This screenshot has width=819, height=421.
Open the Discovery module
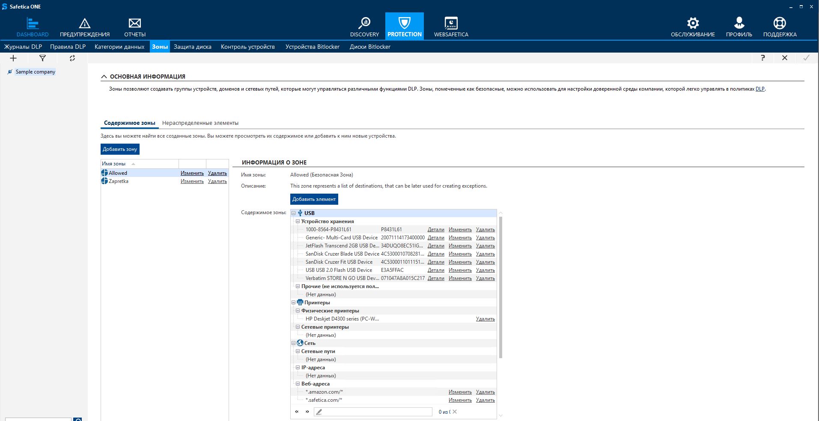(364, 24)
